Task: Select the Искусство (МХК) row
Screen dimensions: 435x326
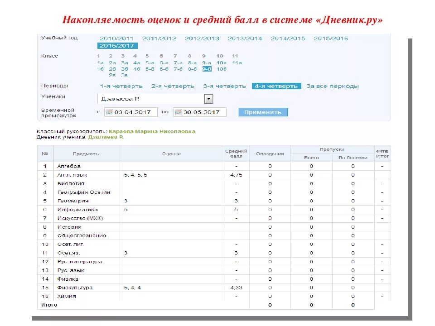Action: [214, 218]
